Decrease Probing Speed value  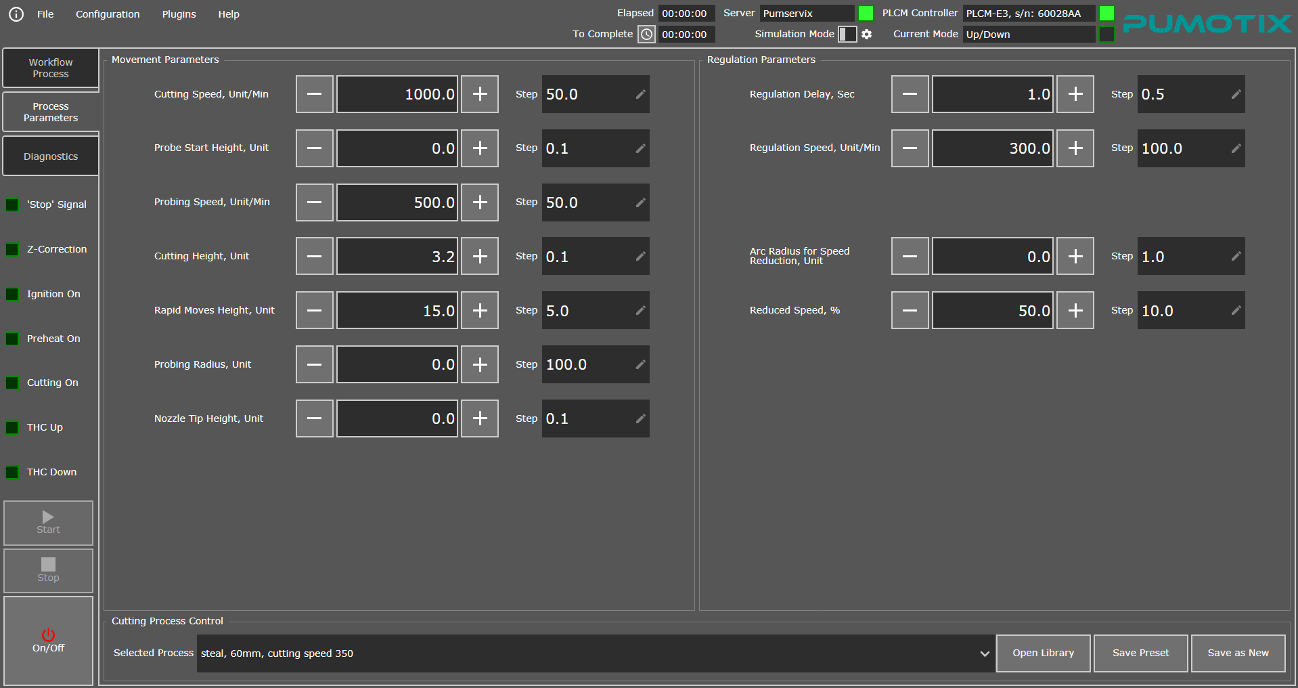(315, 202)
